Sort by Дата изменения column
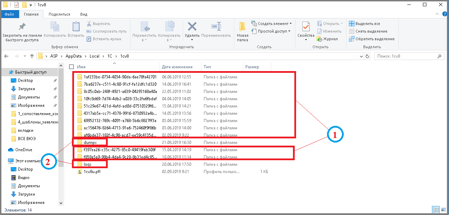Image resolution: width=449 pixels, height=215 pixels. coord(177,67)
